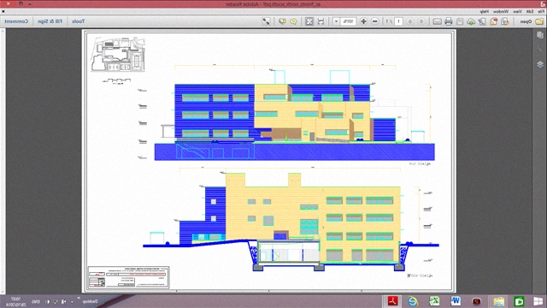547x308 pixels.
Task: Open the Page Thumbnails sidebar panel
Action: pyautogui.click(x=540, y=35)
